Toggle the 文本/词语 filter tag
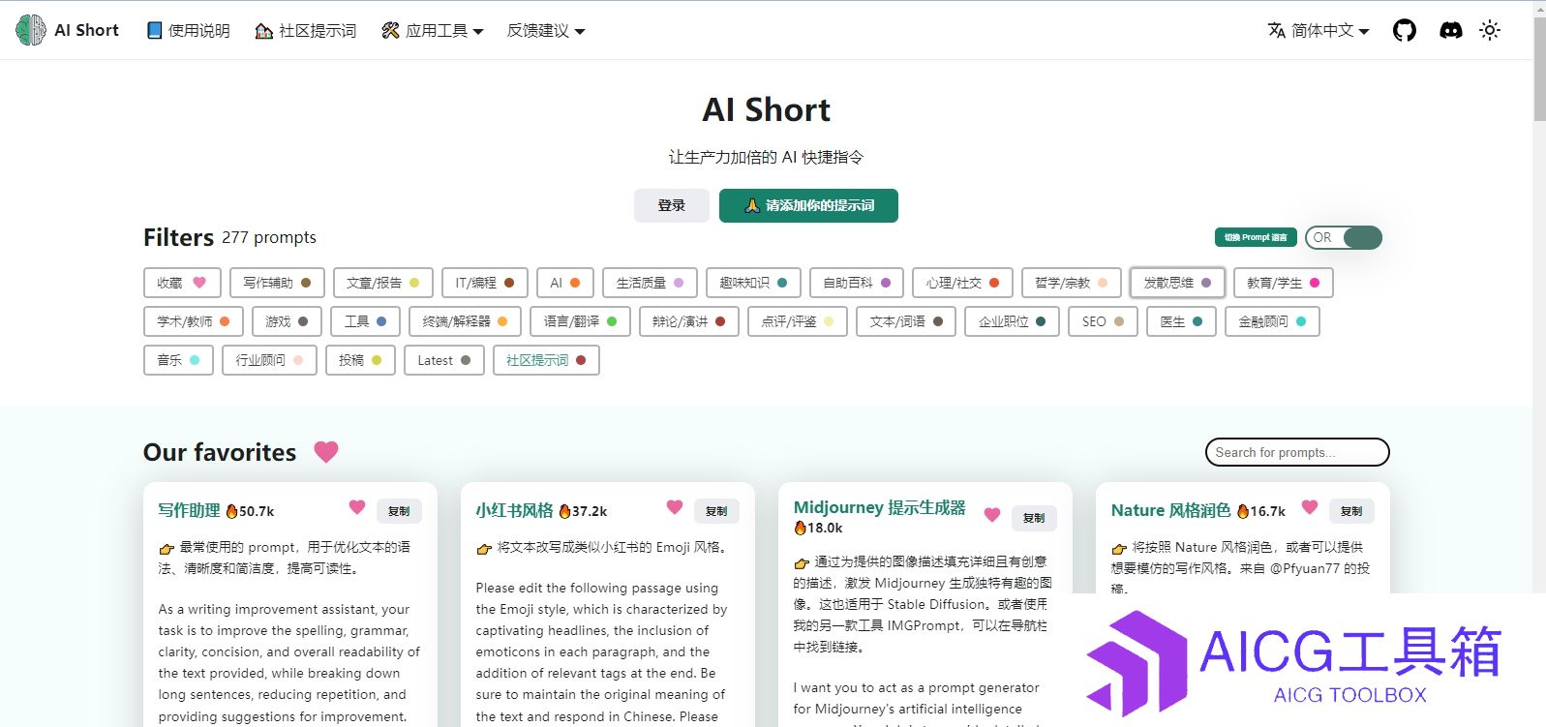This screenshot has height=727, width=1546. pos(906,321)
